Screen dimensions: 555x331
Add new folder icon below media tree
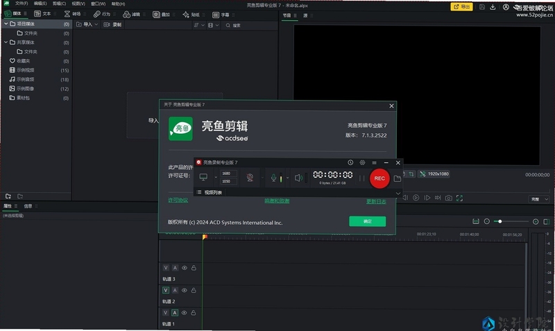[x=8, y=196]
